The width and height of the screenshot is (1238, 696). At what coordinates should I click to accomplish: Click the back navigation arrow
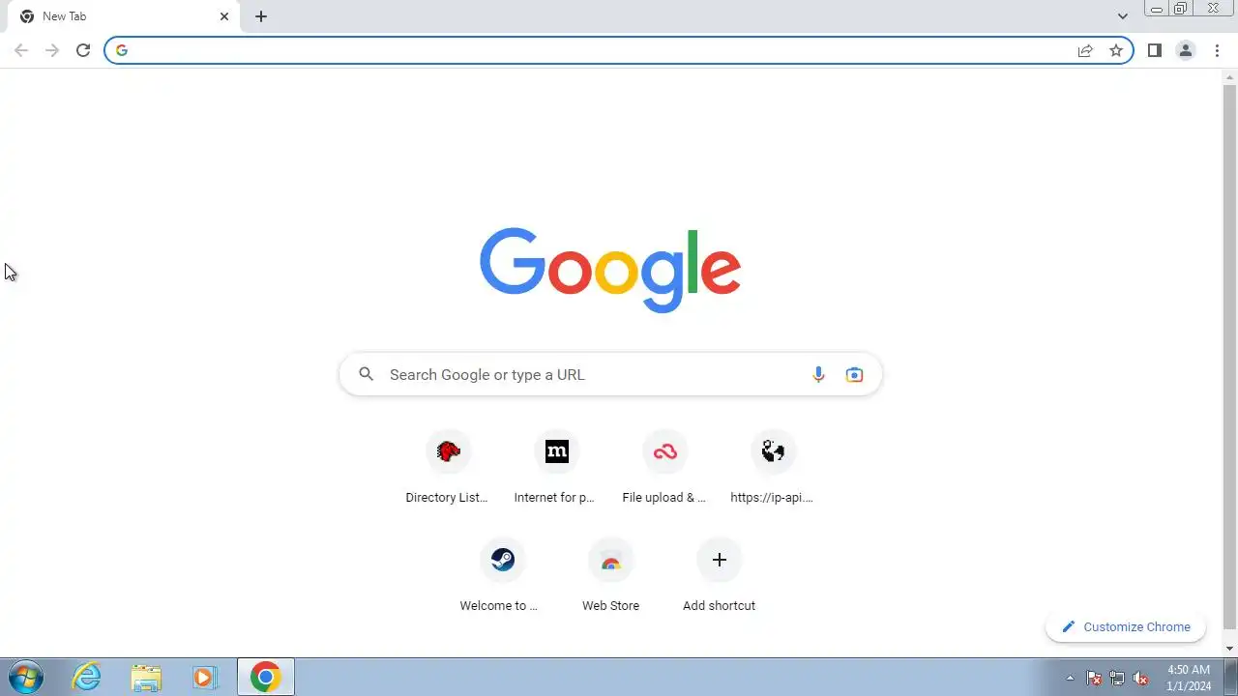point(21,50)
